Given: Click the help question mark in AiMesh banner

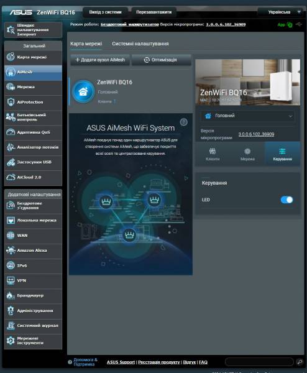Looking at the screenshot, I should point(183,122).
